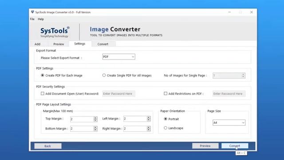The height and width of the screenshot is (160, 284).
Task: Go to the Convert tab
Action: coord(103,44)
